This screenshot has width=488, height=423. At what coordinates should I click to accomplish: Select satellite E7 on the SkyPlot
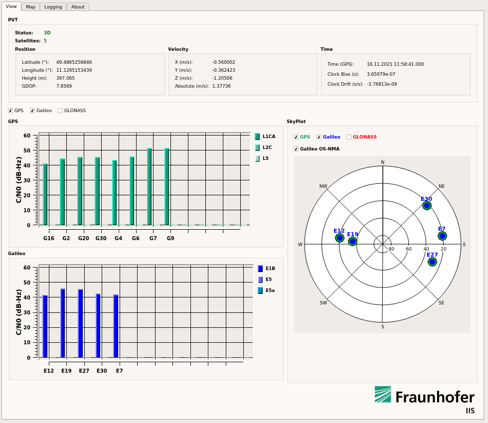[443, 235]
